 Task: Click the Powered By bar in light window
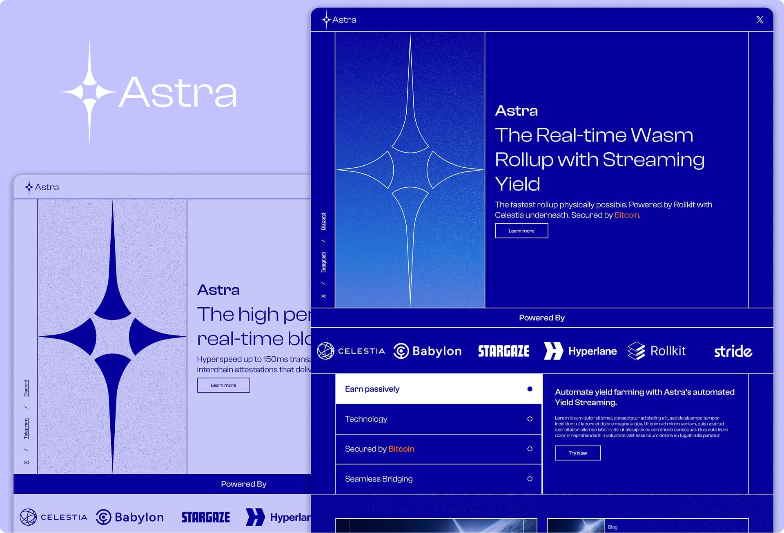coord(162,484)
